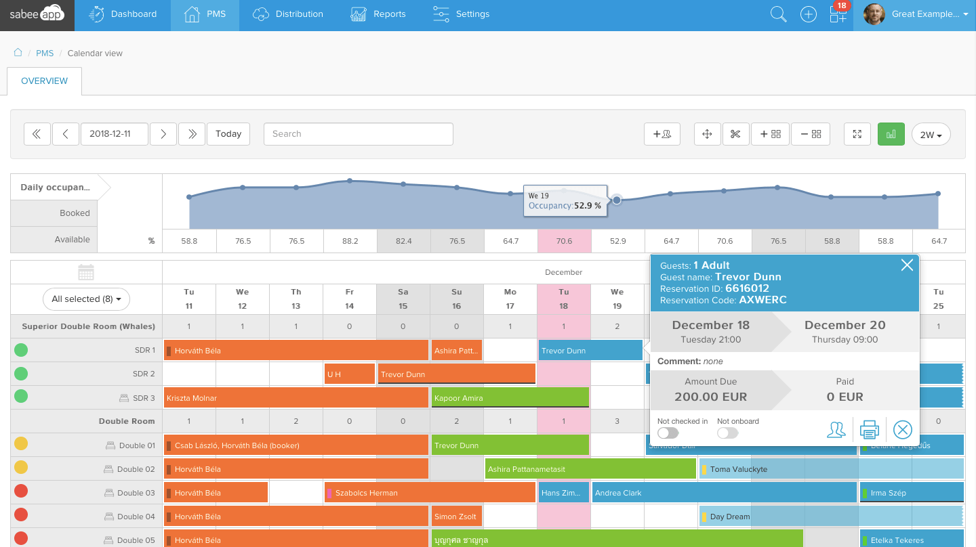This screenshot has height=547, width=976.
Task: Toggle the green occupancy chart button
Action: coord(891,134)
